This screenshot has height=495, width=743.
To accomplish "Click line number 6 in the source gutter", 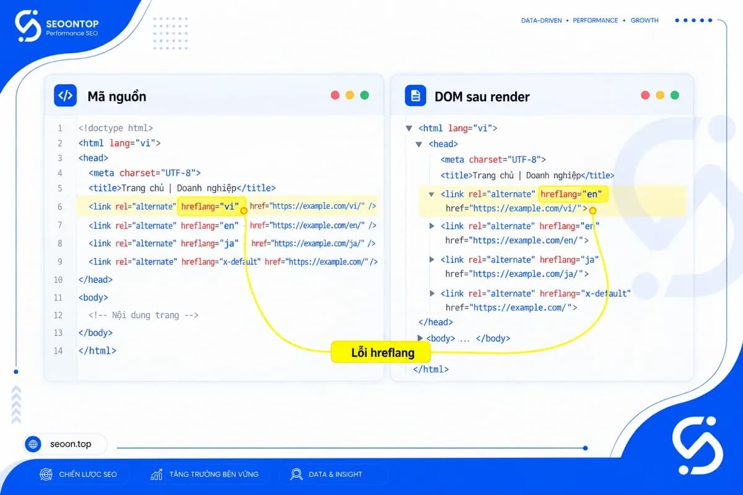I will pyautogui.click(x=60, y=207).
